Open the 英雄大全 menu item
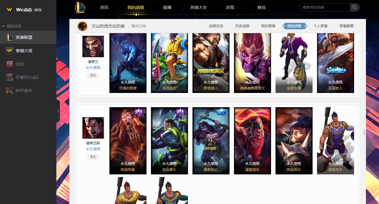The width and height of the screenshot is (379, 204). [198, 7]
